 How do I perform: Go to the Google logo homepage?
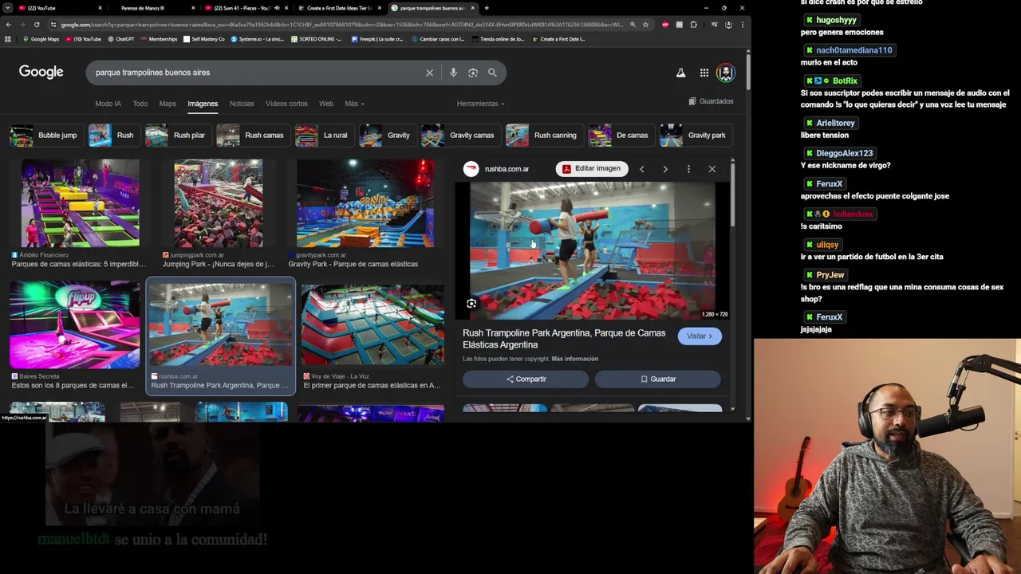(41, 72)
